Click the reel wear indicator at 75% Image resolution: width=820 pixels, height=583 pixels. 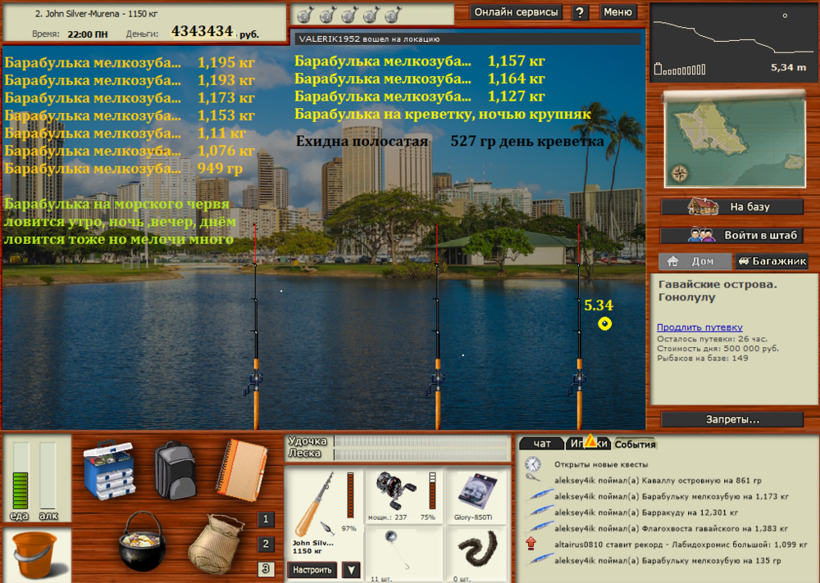432,491
